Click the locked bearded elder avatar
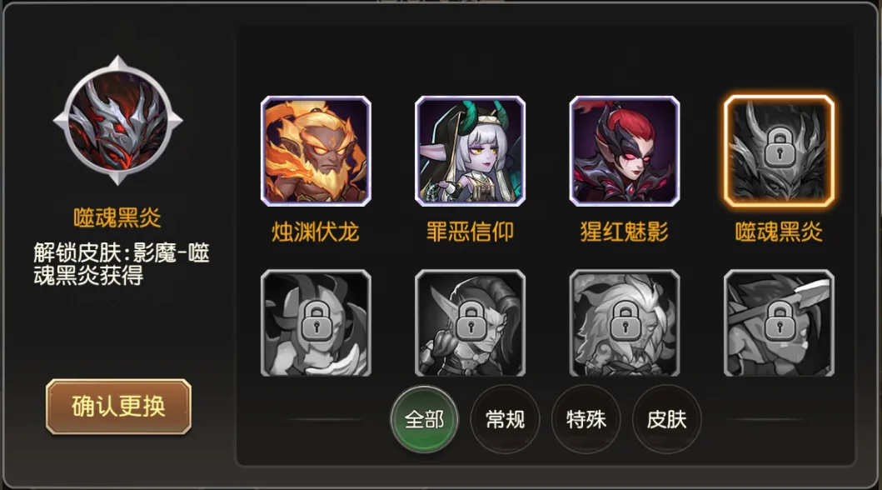882x490 pixels. coord(625,322)
